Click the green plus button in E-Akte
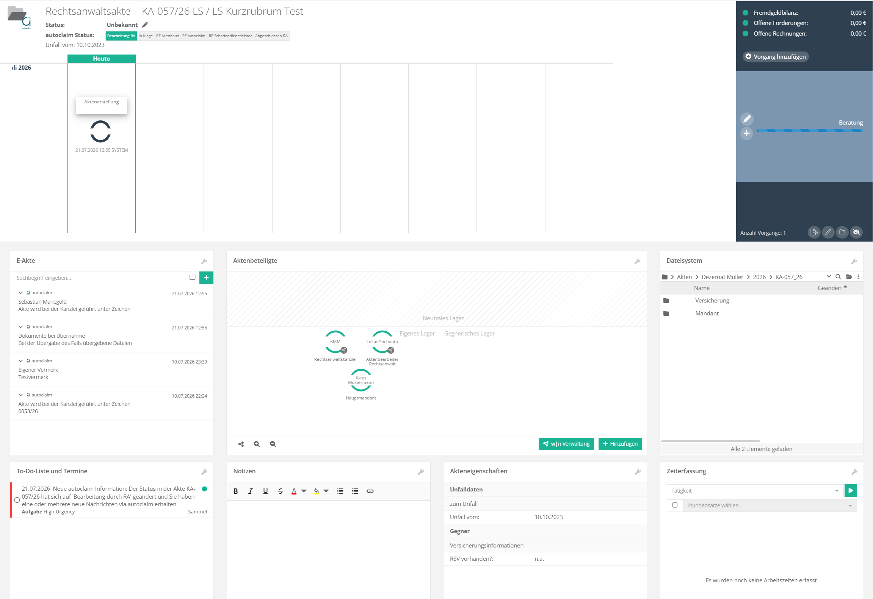Viewport: 873px width, 599px height. tap(206, 278)
